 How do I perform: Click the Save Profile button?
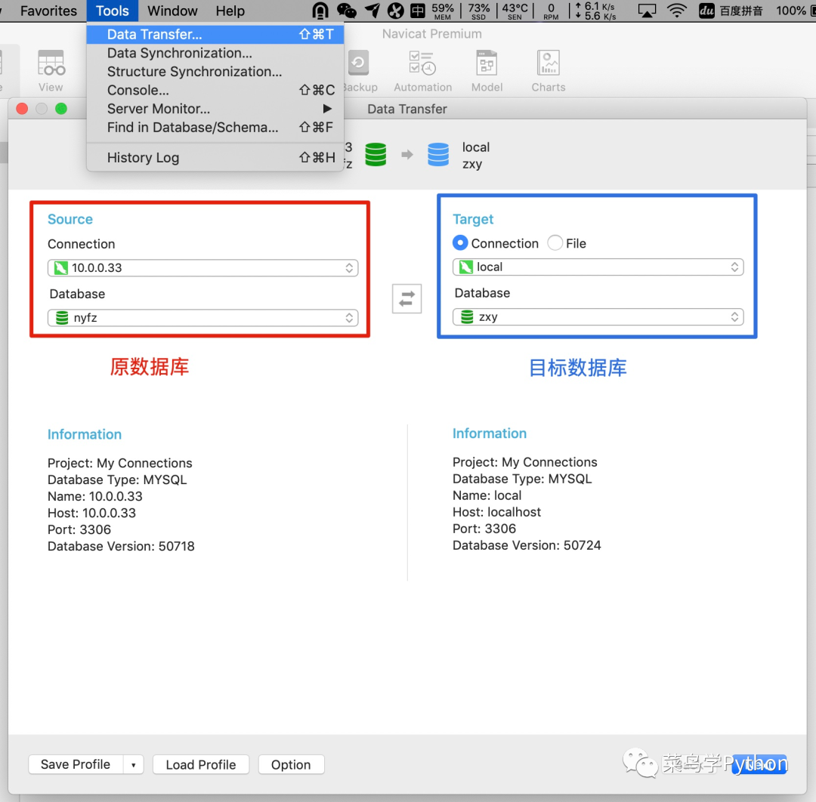point(76,764)
